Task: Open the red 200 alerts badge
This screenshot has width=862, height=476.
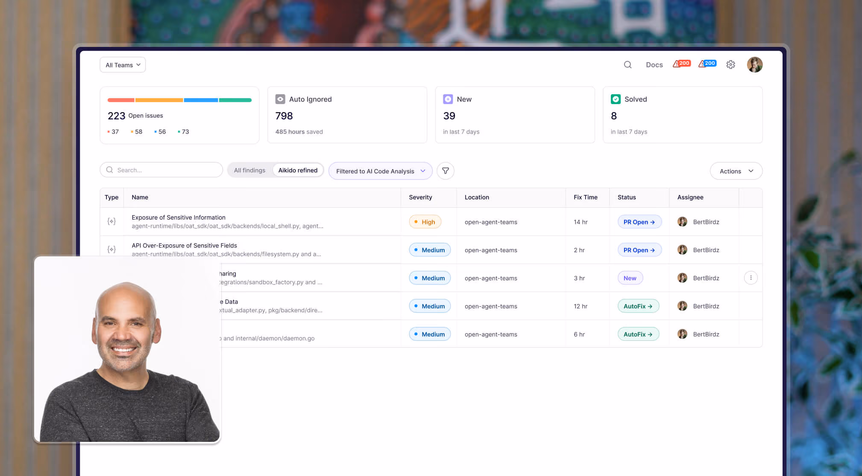Action: [682, 64]
